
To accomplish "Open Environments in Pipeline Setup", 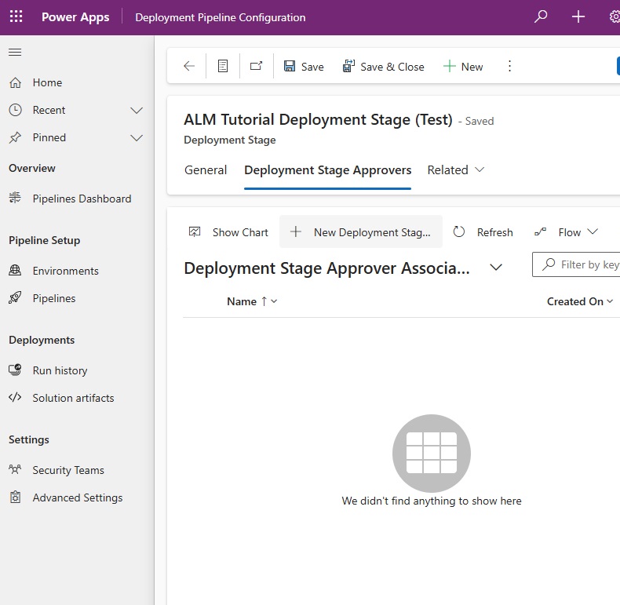I will (66, 271).
